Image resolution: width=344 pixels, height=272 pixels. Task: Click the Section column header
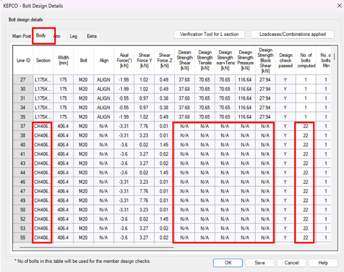point(43,61)
